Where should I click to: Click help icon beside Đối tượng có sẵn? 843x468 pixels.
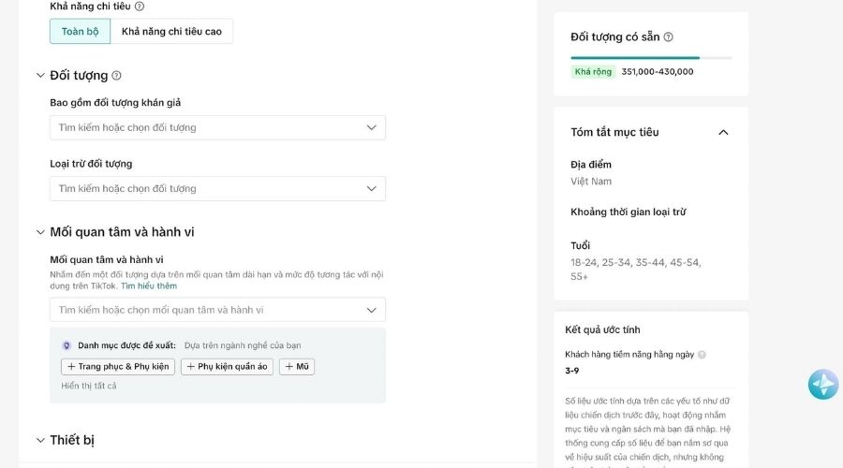[x=668, y=37]
